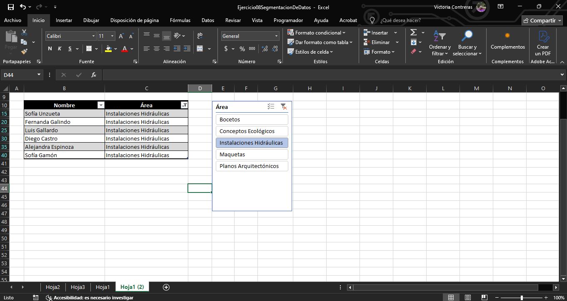Click the AutoSum sigma icon
Image resolution: width=567 pixels, height=301 pixels.
click(413, 32)
